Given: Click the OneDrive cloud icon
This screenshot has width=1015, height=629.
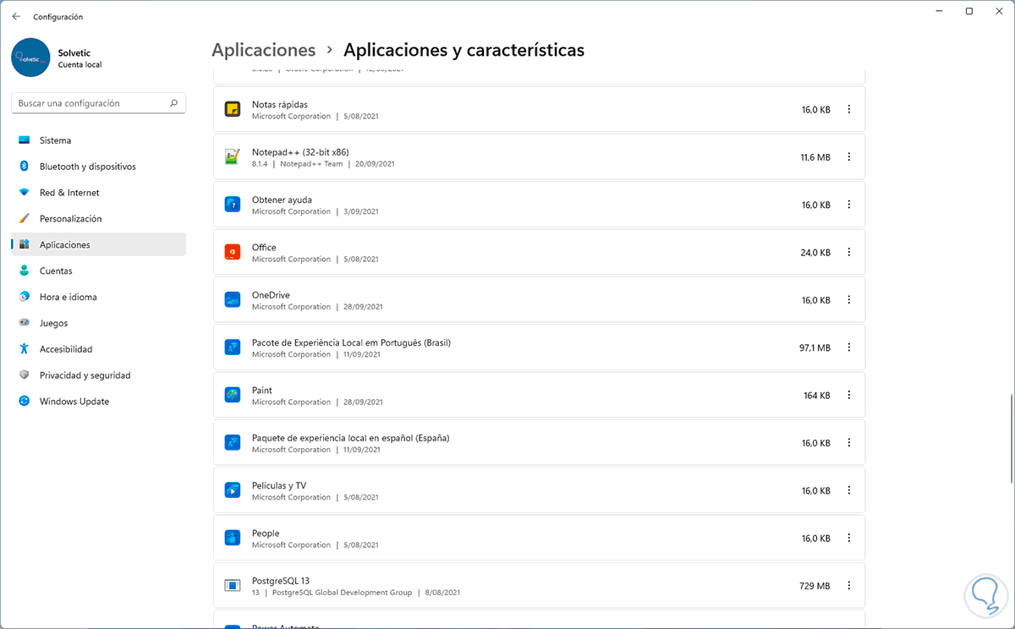Looking at the screenshot, I should click(x=233, y=300).
